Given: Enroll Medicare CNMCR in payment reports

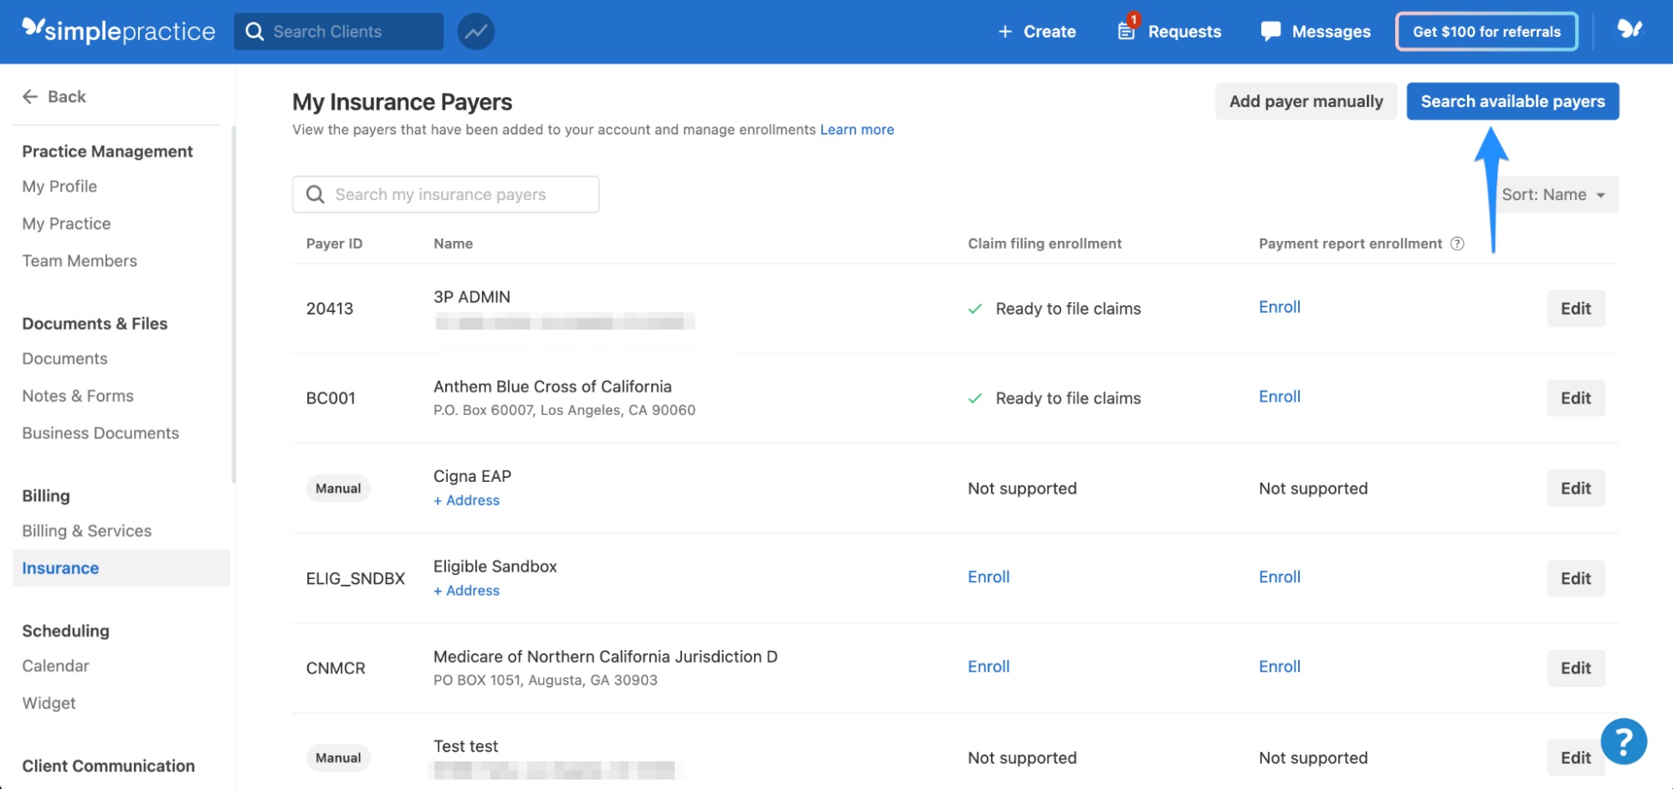Looking at the screenshot, I should [x=1280, y=666].
